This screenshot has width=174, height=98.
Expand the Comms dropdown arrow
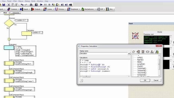(x=53, y=9)
